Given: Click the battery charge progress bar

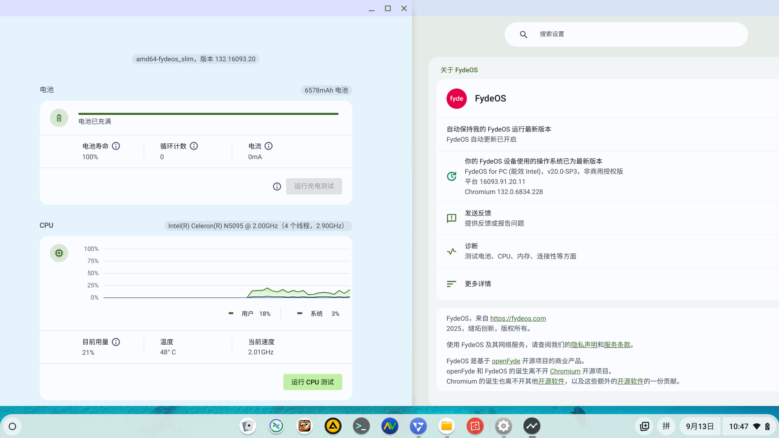Looking at the screenshot, I should 208,114.
